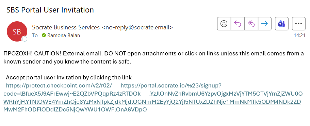Click the external email CAUTION warning text
310x126 pixels.
(x=153, y=58)
